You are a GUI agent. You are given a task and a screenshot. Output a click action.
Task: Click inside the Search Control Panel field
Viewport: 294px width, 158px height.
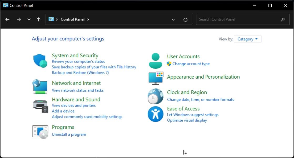click(237, 19)
